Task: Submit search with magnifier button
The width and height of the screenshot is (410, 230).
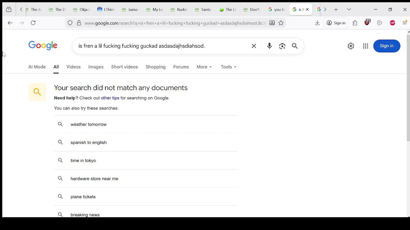Action: point(295,46)
